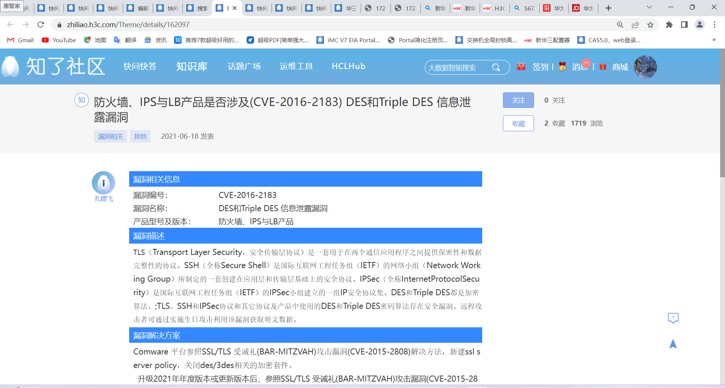Viewport: 725px width, 388px height.
Task: Open the Gmail bookmark
Action: 20,40
